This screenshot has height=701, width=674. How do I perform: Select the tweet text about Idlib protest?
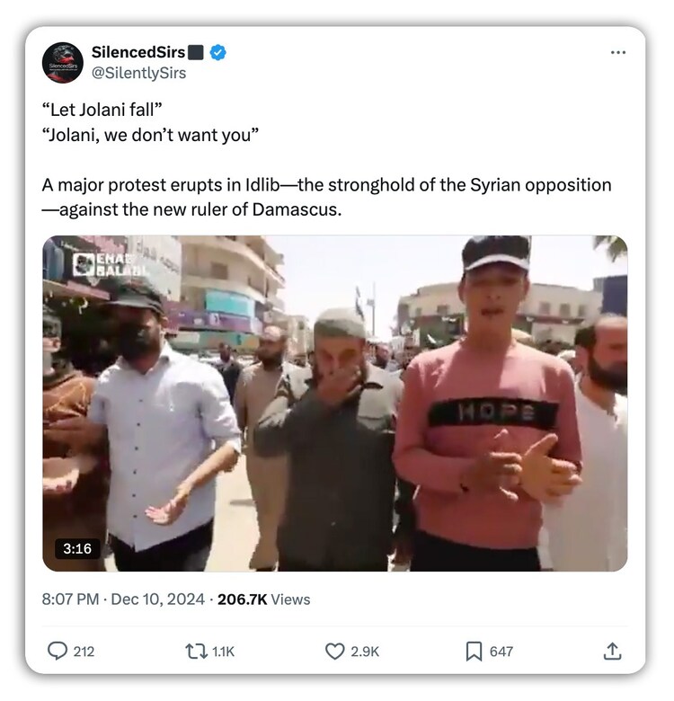327,197
